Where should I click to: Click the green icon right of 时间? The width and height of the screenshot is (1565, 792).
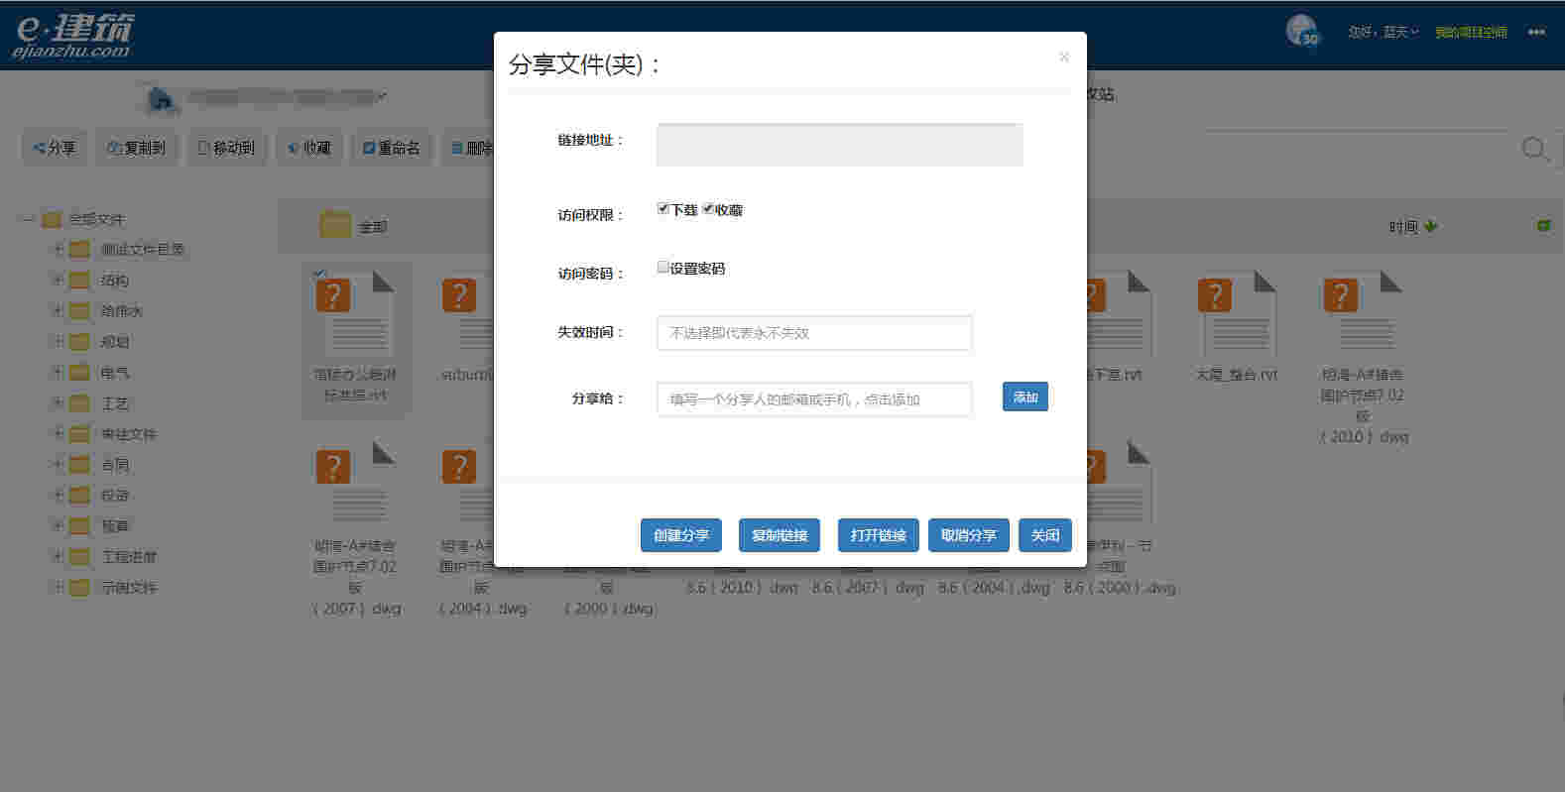1543,226
